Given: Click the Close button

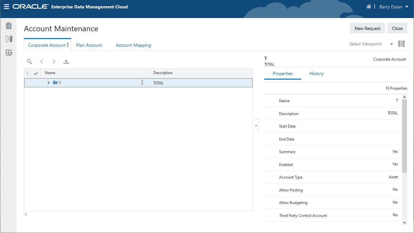Looking at the screenshot, I should coord(397,28).
